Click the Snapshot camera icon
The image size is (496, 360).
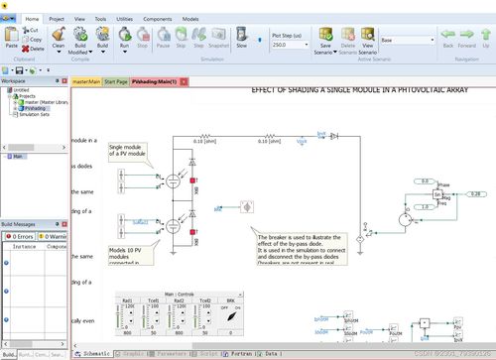(x=218, y=34)
